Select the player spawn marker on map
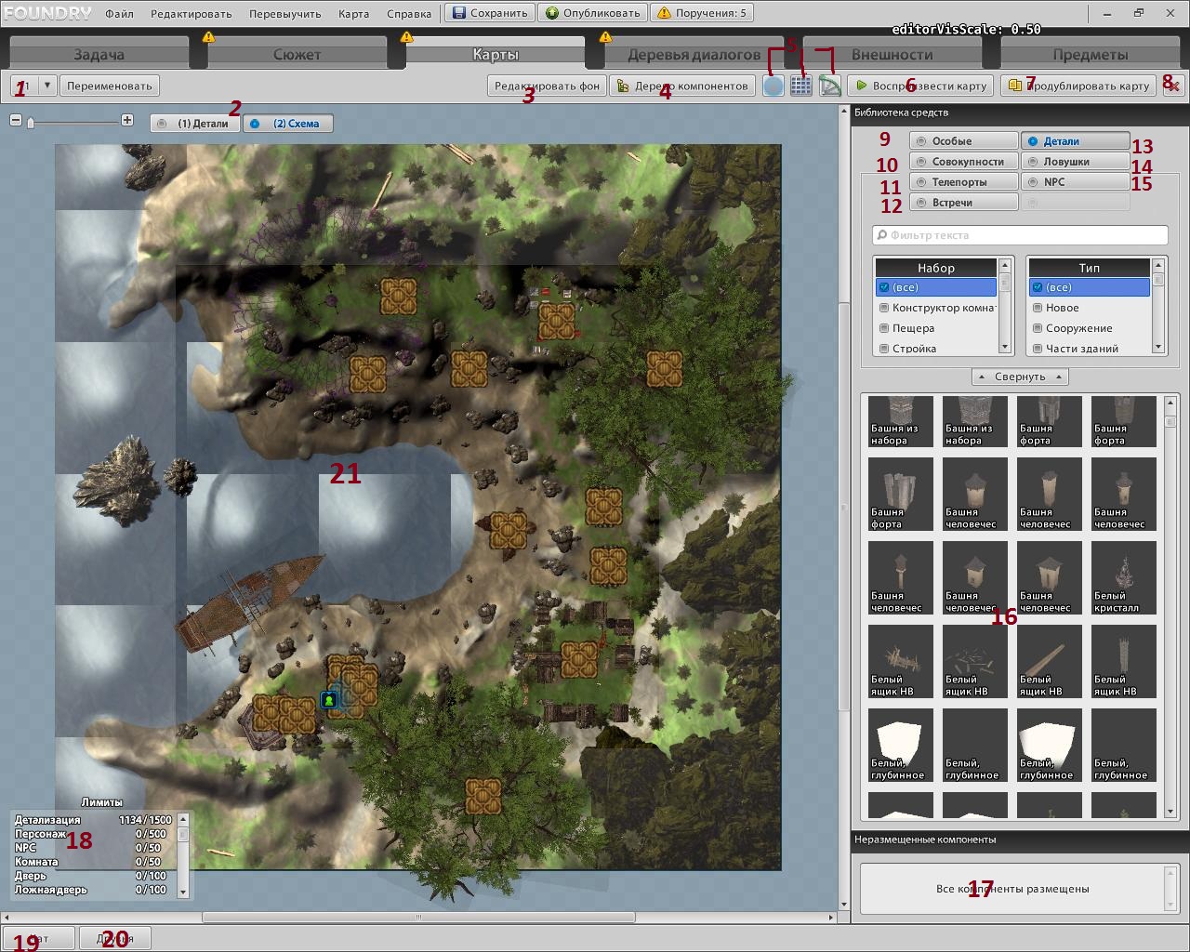The image size is (1190, 952). [x=329, y=699]
